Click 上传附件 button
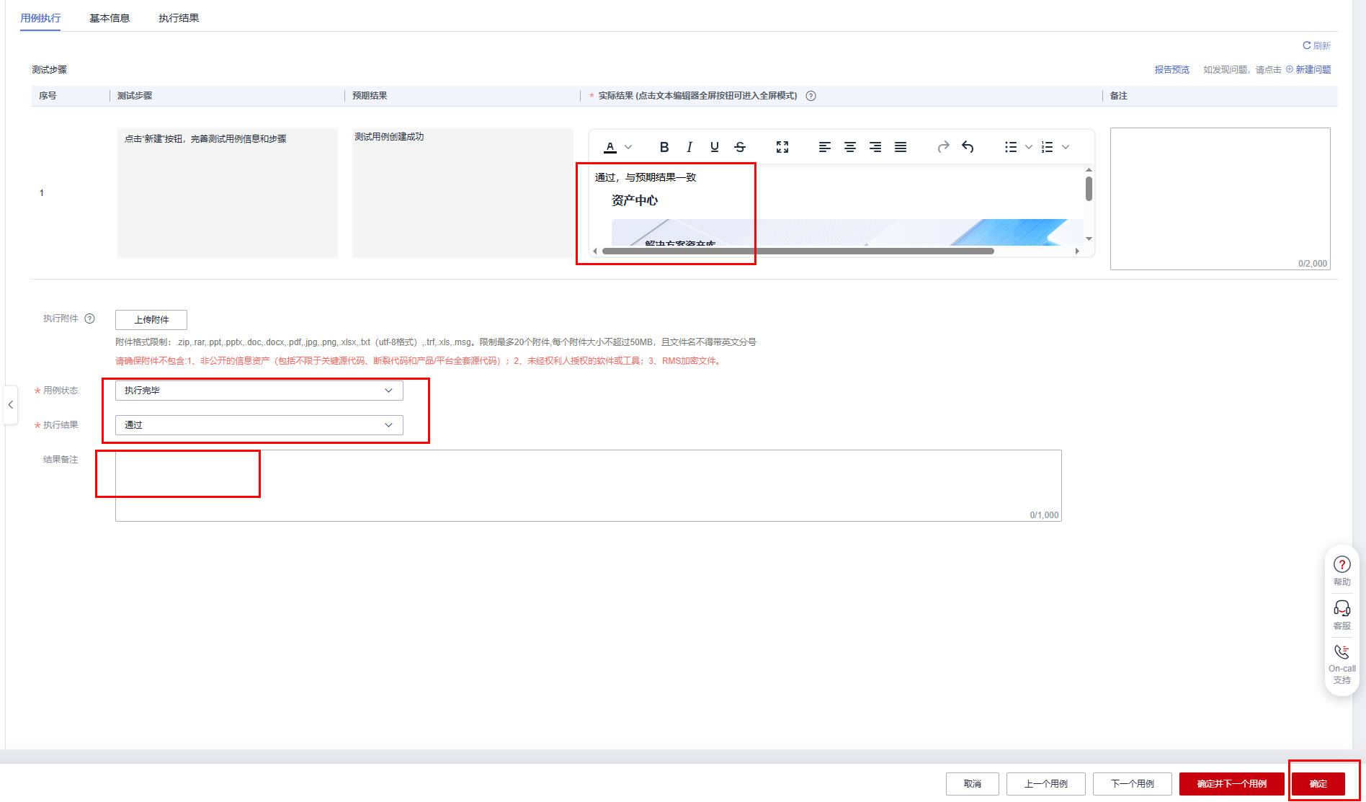The width and height of the screenshot is (1366, 802). pyautogui.click(x=151, y=320)
